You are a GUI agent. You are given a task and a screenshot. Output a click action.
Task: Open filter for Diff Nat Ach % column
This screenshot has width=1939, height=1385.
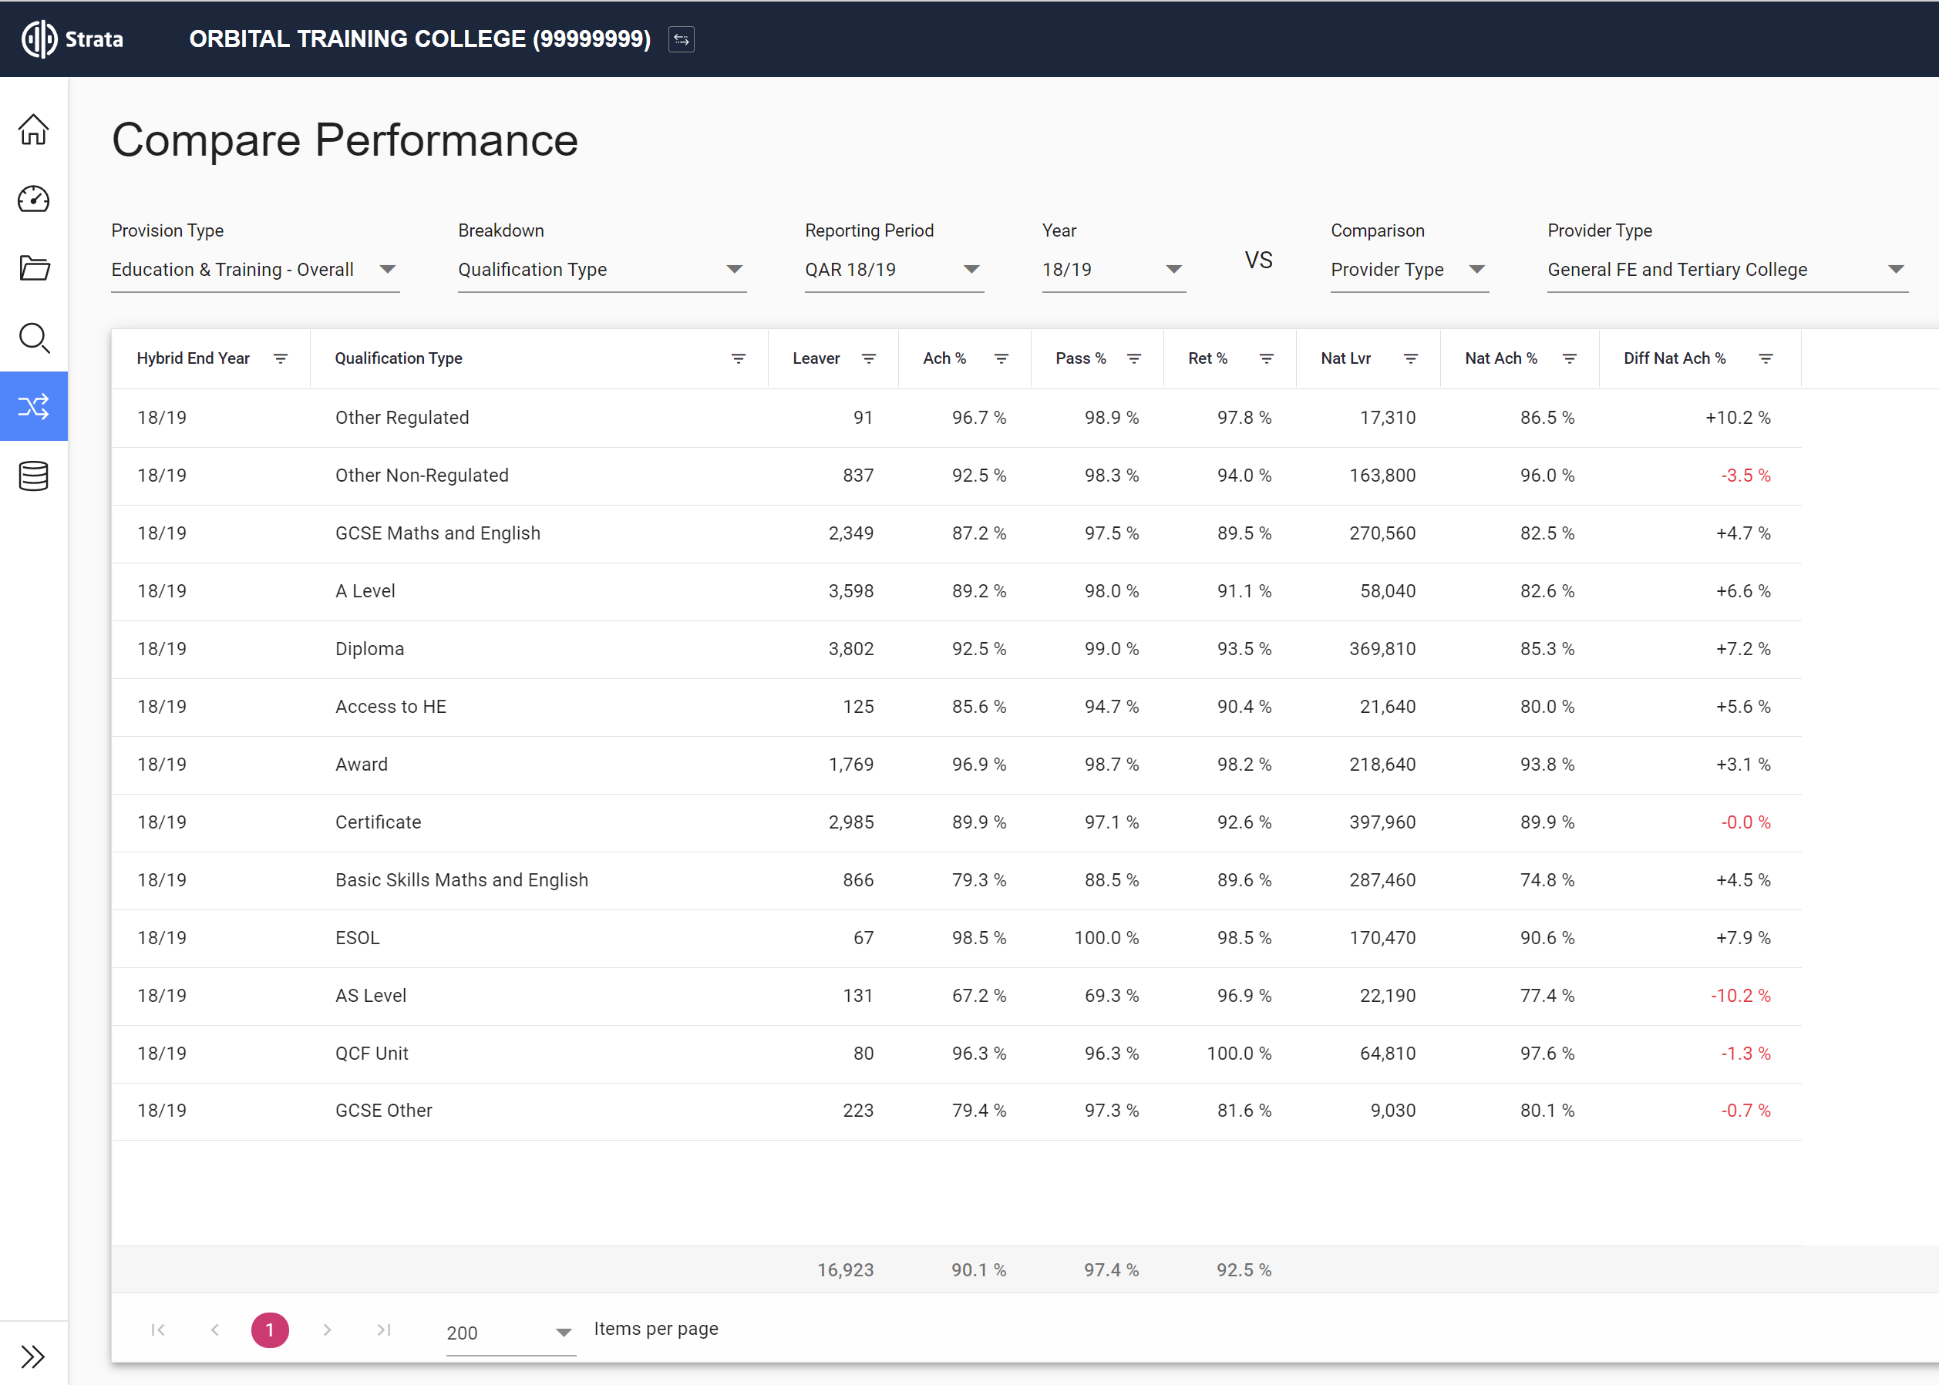pyautogui.click(x=1766, y=359)
